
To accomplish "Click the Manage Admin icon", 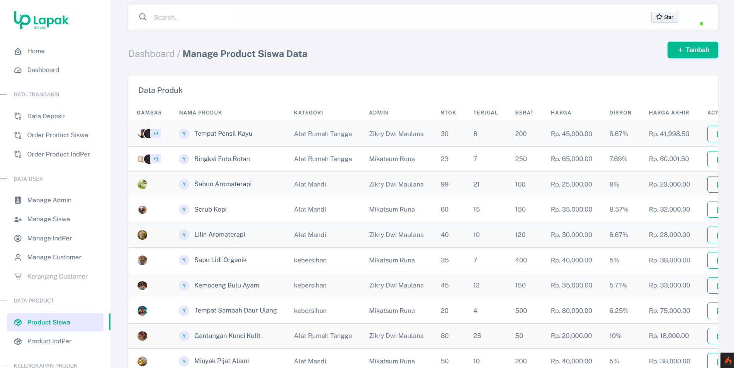I will [x=18, y=200].
